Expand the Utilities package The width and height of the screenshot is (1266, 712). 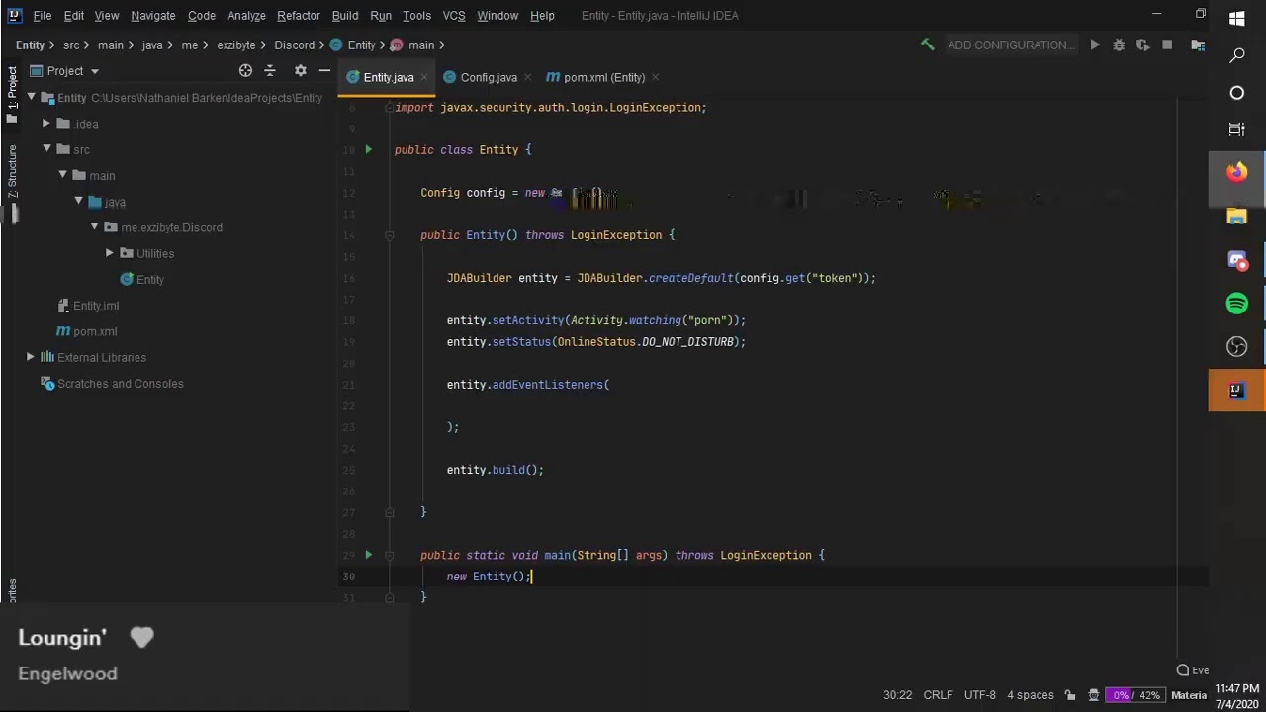point(110,253)
